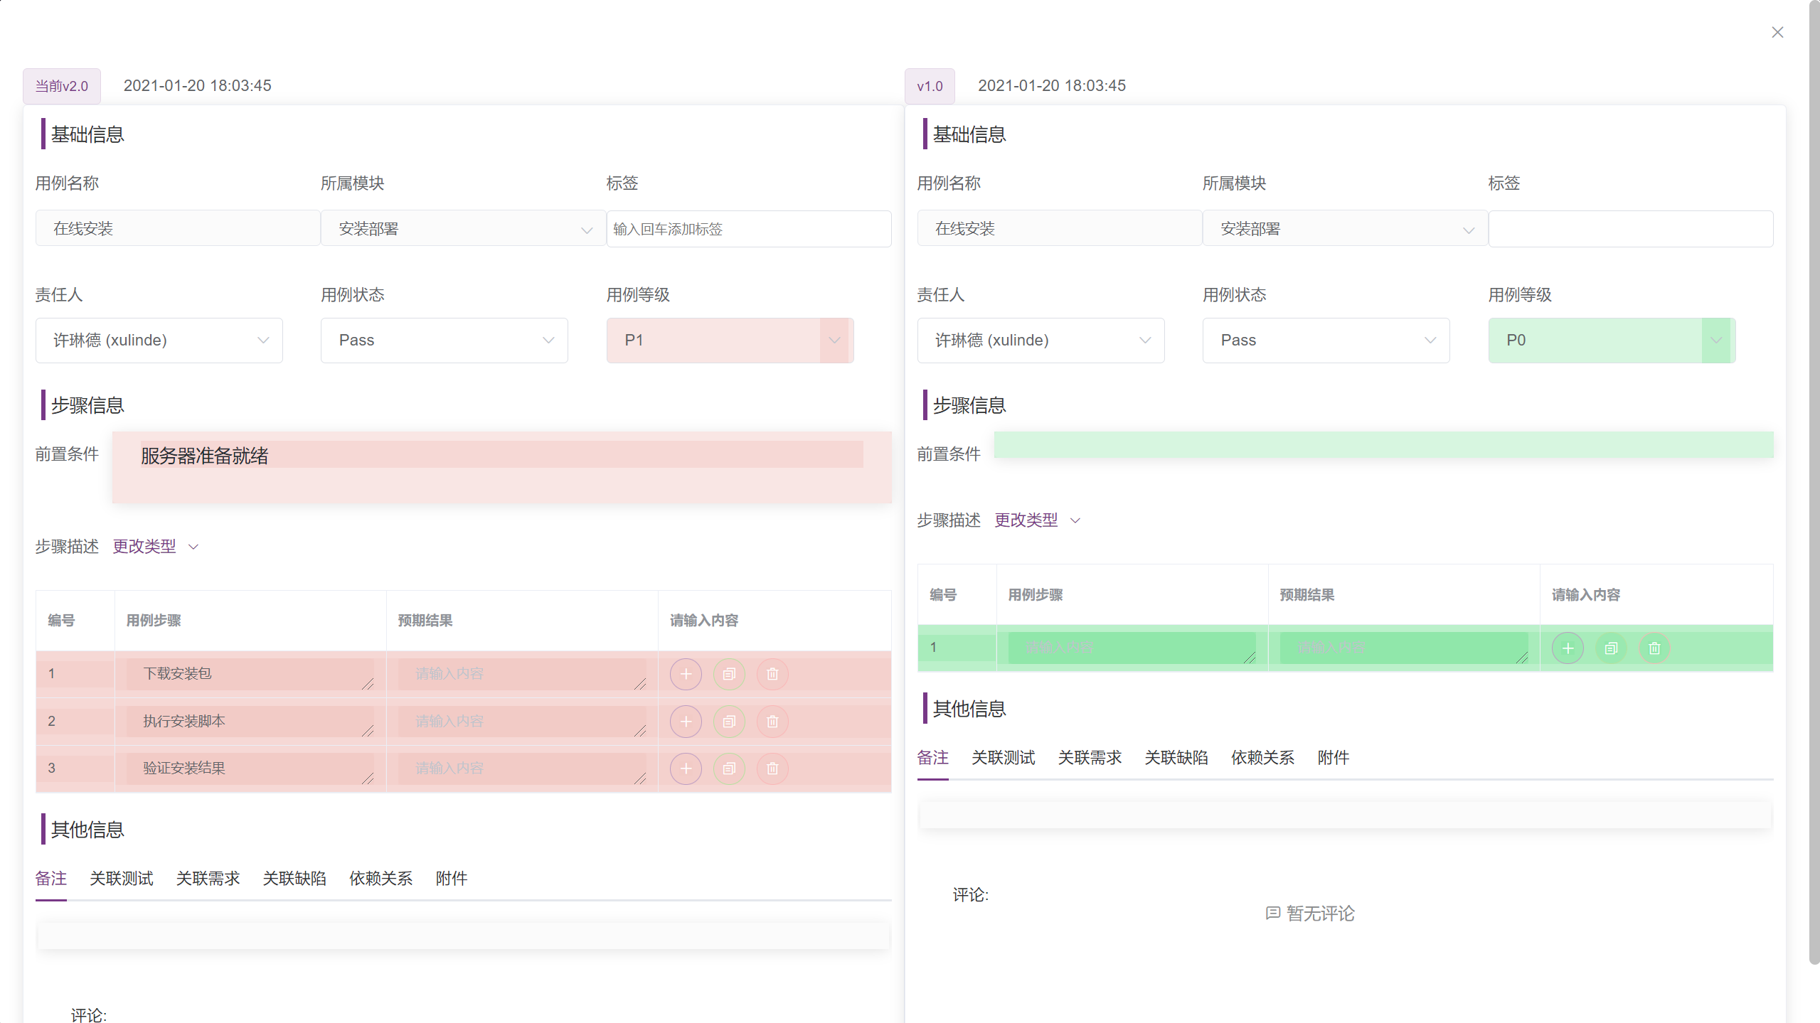Click the 下载安装包 step text field
The image size is (1820, 1023).
pos(249,673)
